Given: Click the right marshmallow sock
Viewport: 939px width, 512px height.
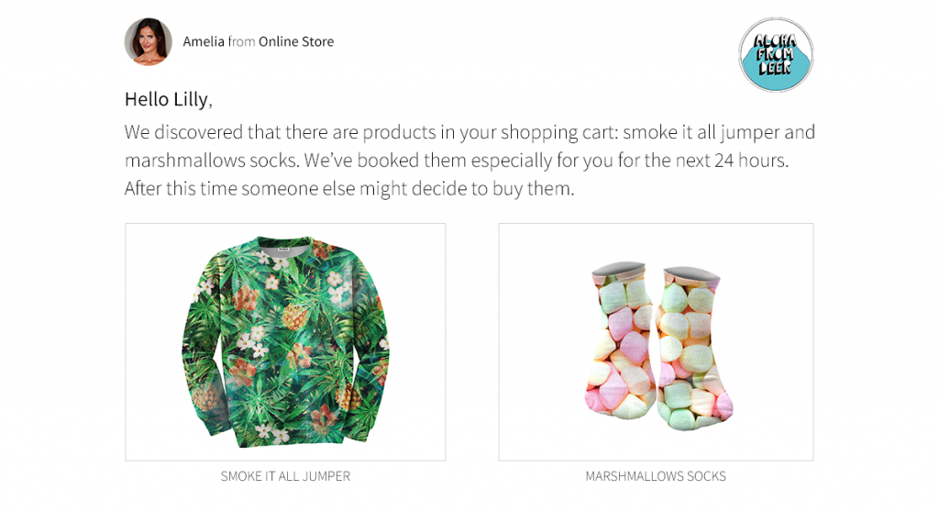Looking at the screenshot, I should [x=693, y=348].
